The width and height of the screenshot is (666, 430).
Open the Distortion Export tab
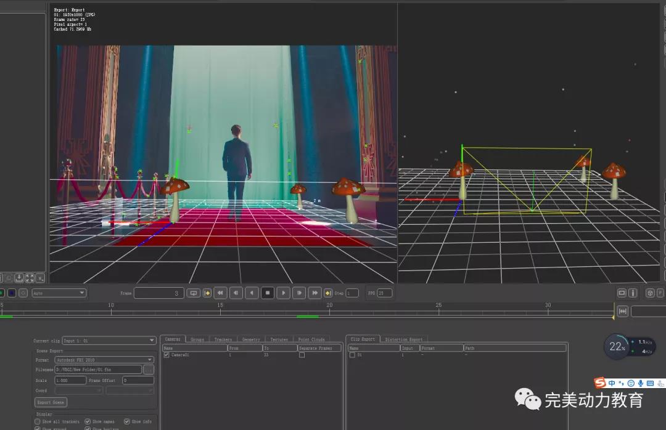[x=403, y=339]
